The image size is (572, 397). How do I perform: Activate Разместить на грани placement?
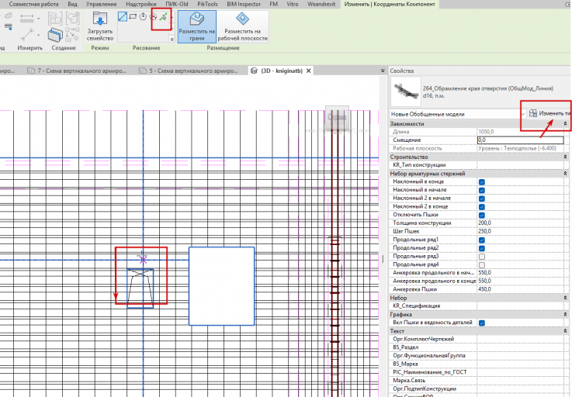197,26
